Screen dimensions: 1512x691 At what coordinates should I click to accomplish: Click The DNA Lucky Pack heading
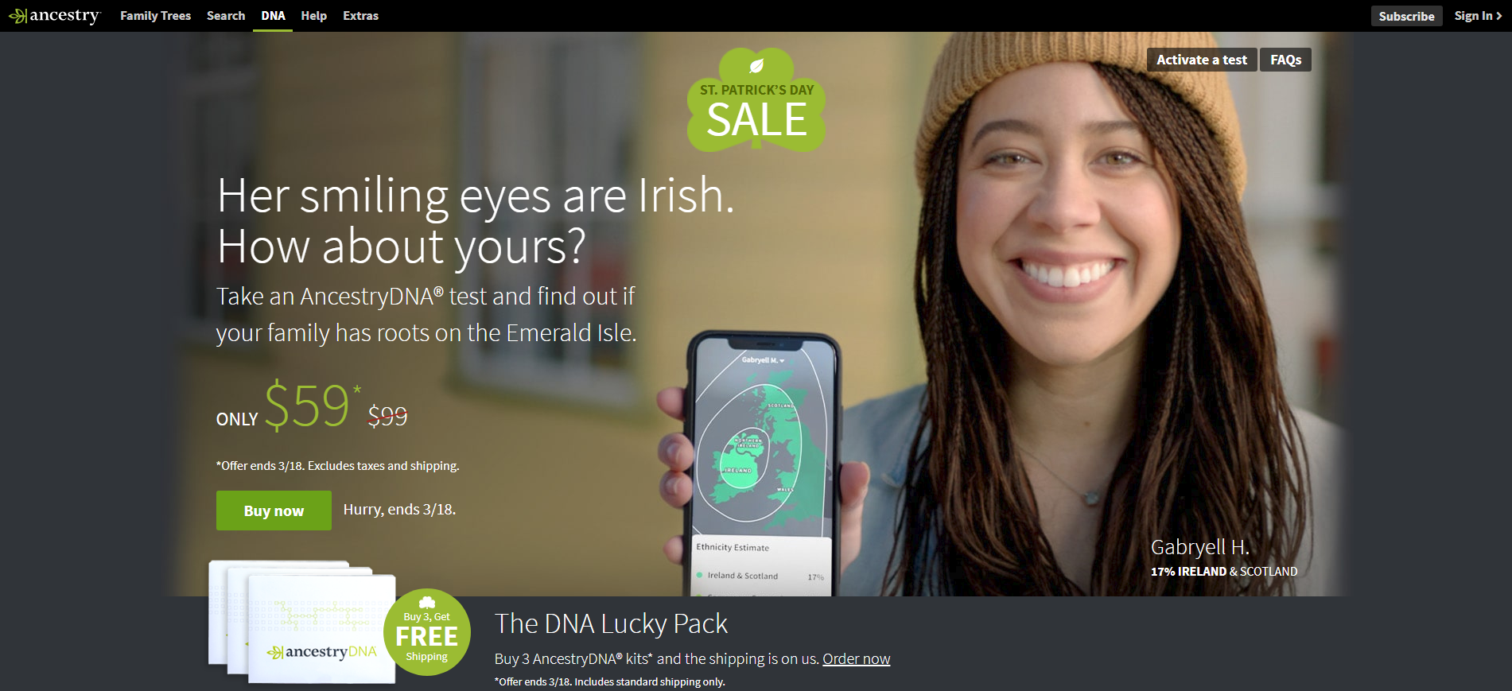click(x=611, y=624)
